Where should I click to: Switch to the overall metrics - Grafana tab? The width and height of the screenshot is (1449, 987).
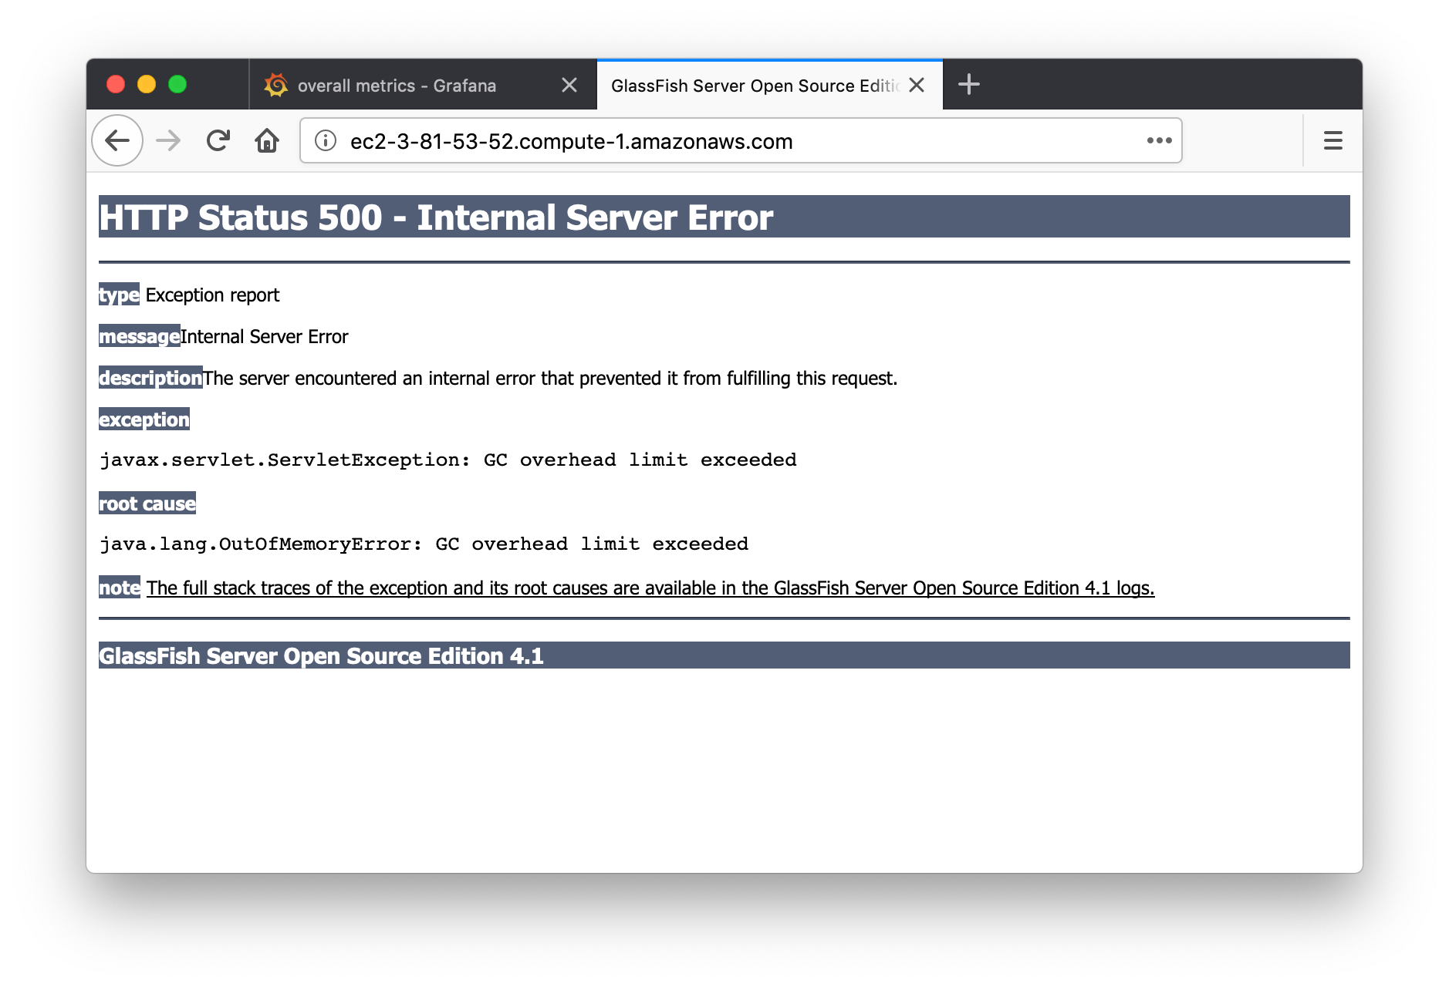(423, 85)
